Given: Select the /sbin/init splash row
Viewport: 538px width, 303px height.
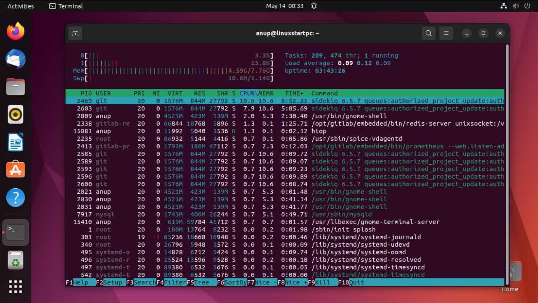Looking at the screenshot, I should pyautogui.click(x=285, y=229).
